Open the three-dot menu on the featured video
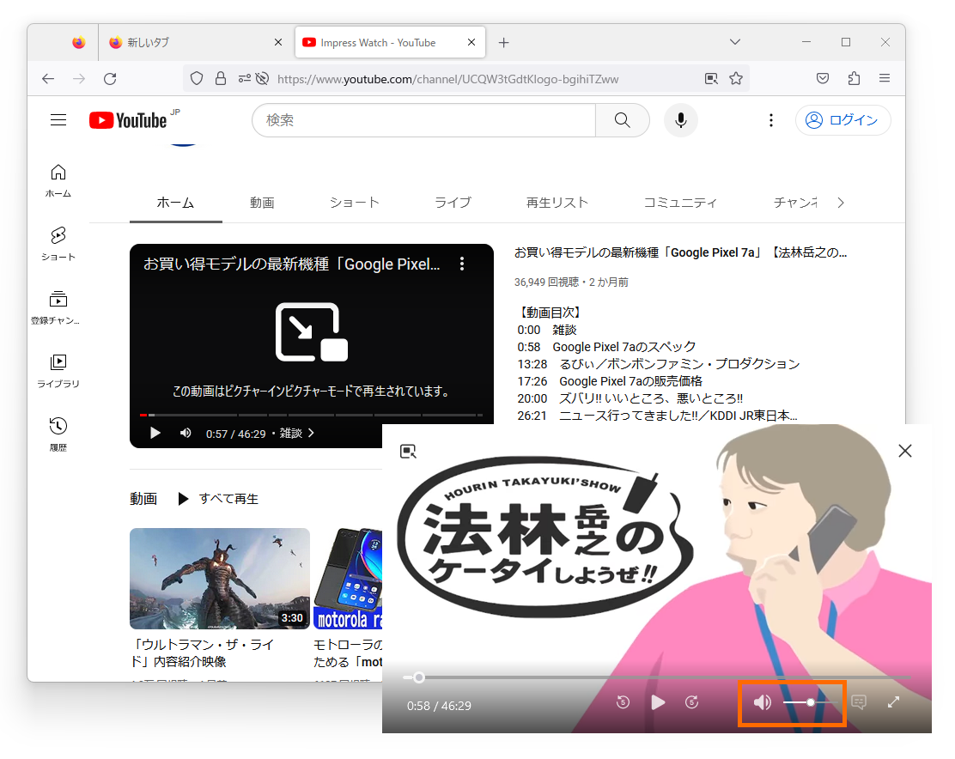 pyautogui.click(x=462, y=264)
